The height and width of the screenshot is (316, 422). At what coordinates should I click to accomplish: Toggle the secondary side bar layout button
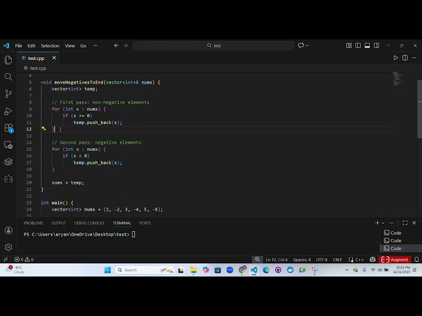pos(377,45)
